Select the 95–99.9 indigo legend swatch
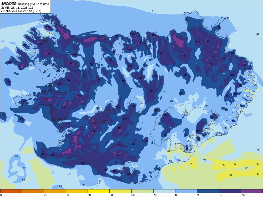 [230, 191]
